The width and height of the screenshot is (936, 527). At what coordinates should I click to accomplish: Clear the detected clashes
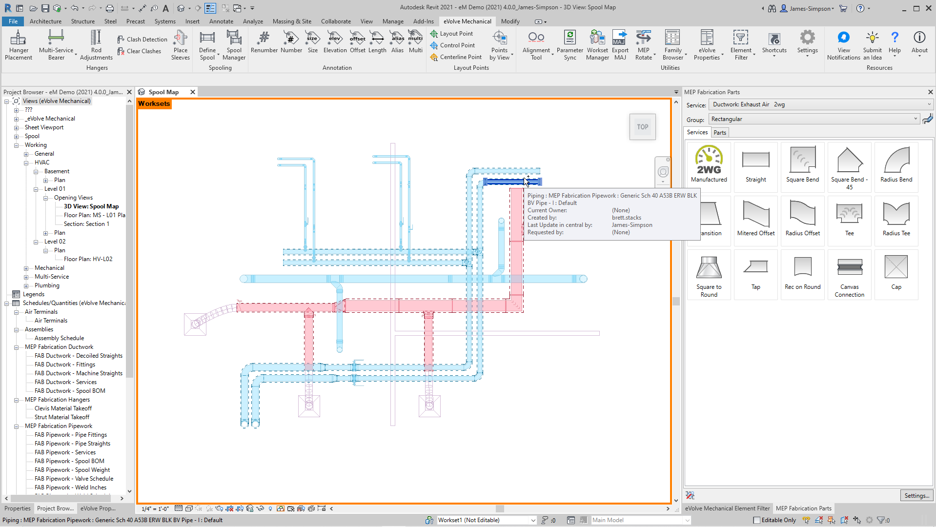(x=139, y=51)
